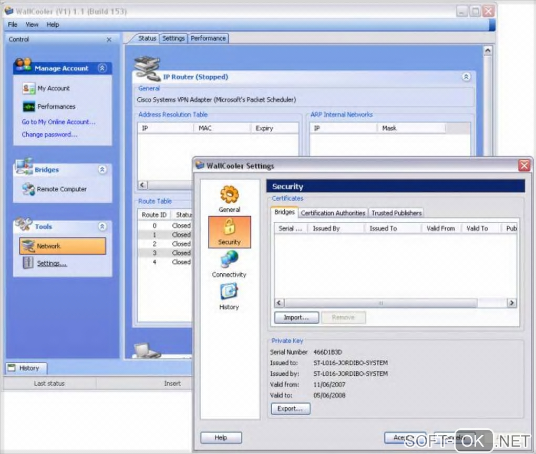This screenshot has width=536, height=454.
Task: Open My Account icon in Manage Account
Action: click(28, 88)
